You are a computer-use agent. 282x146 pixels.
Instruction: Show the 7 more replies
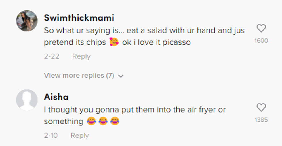tap(79, 76)
